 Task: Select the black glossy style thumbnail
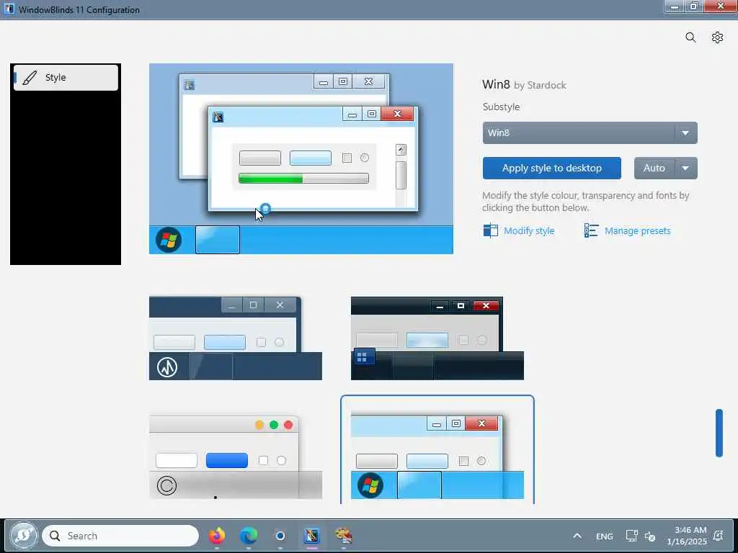point(437,338)
